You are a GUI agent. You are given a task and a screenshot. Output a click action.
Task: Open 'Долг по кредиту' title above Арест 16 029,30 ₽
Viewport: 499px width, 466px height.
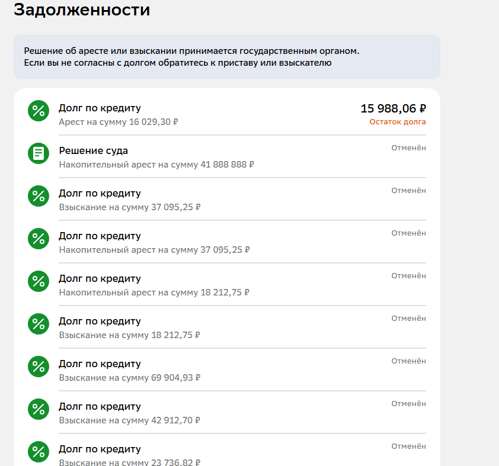pos(100,108)
